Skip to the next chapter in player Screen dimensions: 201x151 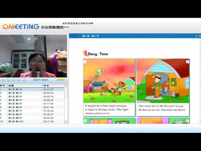coord(24,80)
